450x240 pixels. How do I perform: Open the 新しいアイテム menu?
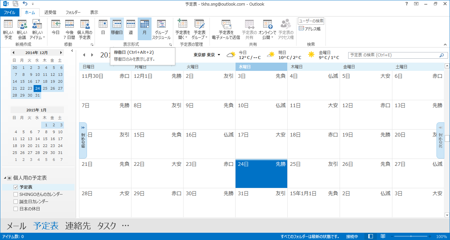(37, 29)
